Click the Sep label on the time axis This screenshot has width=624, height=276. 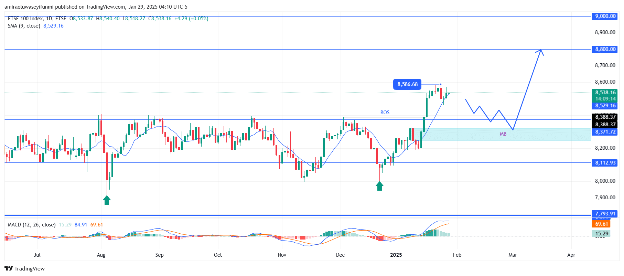coord(160,255)
